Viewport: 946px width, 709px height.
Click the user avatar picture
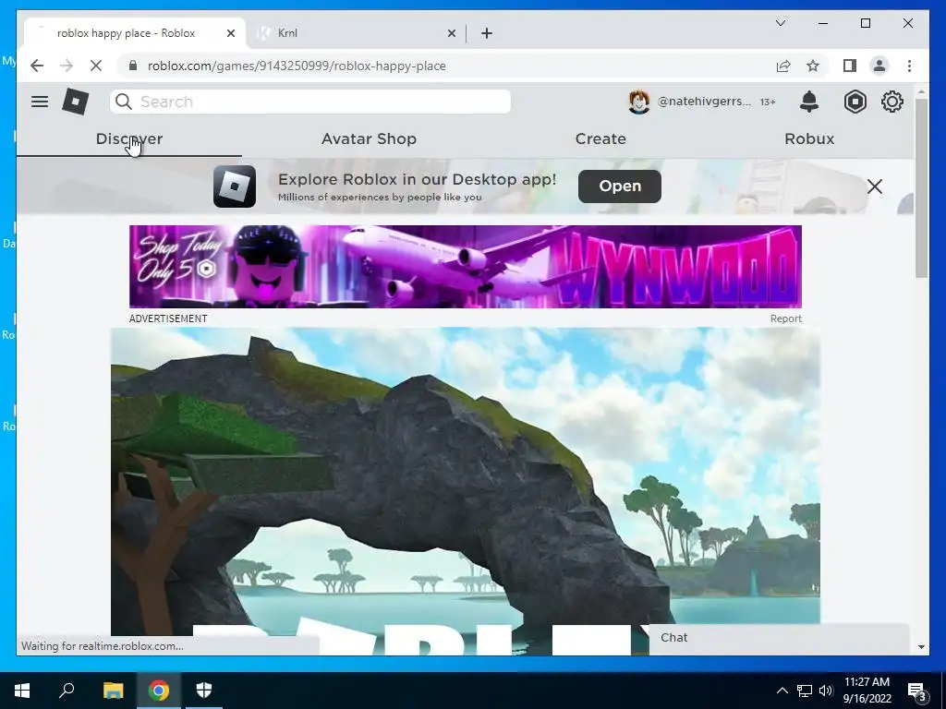click(639, 102)
